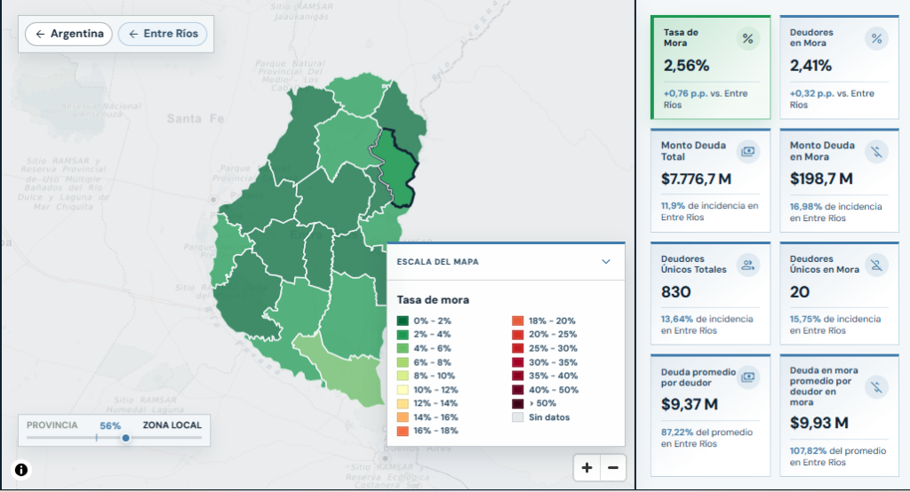The image size is (910, 492).
Task: Adjust the Provincia–Zona Local slider handle
Action: [x=125, y=438]
